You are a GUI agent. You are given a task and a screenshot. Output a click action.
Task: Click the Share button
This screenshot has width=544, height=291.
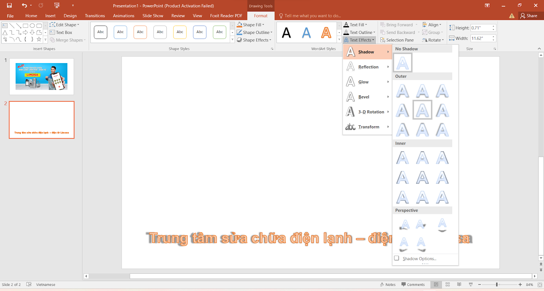(x=529, y=16)
